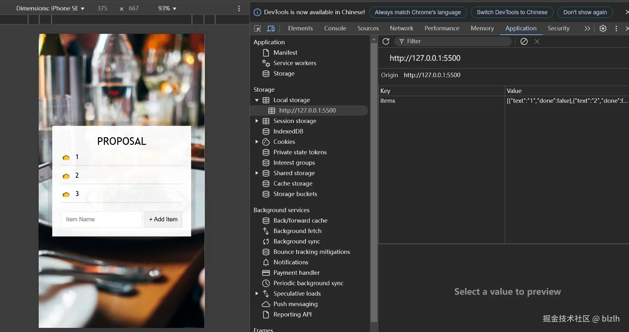Open Manifest in the Application sidebar
The image size is (629, 332).
coord(285,53)
